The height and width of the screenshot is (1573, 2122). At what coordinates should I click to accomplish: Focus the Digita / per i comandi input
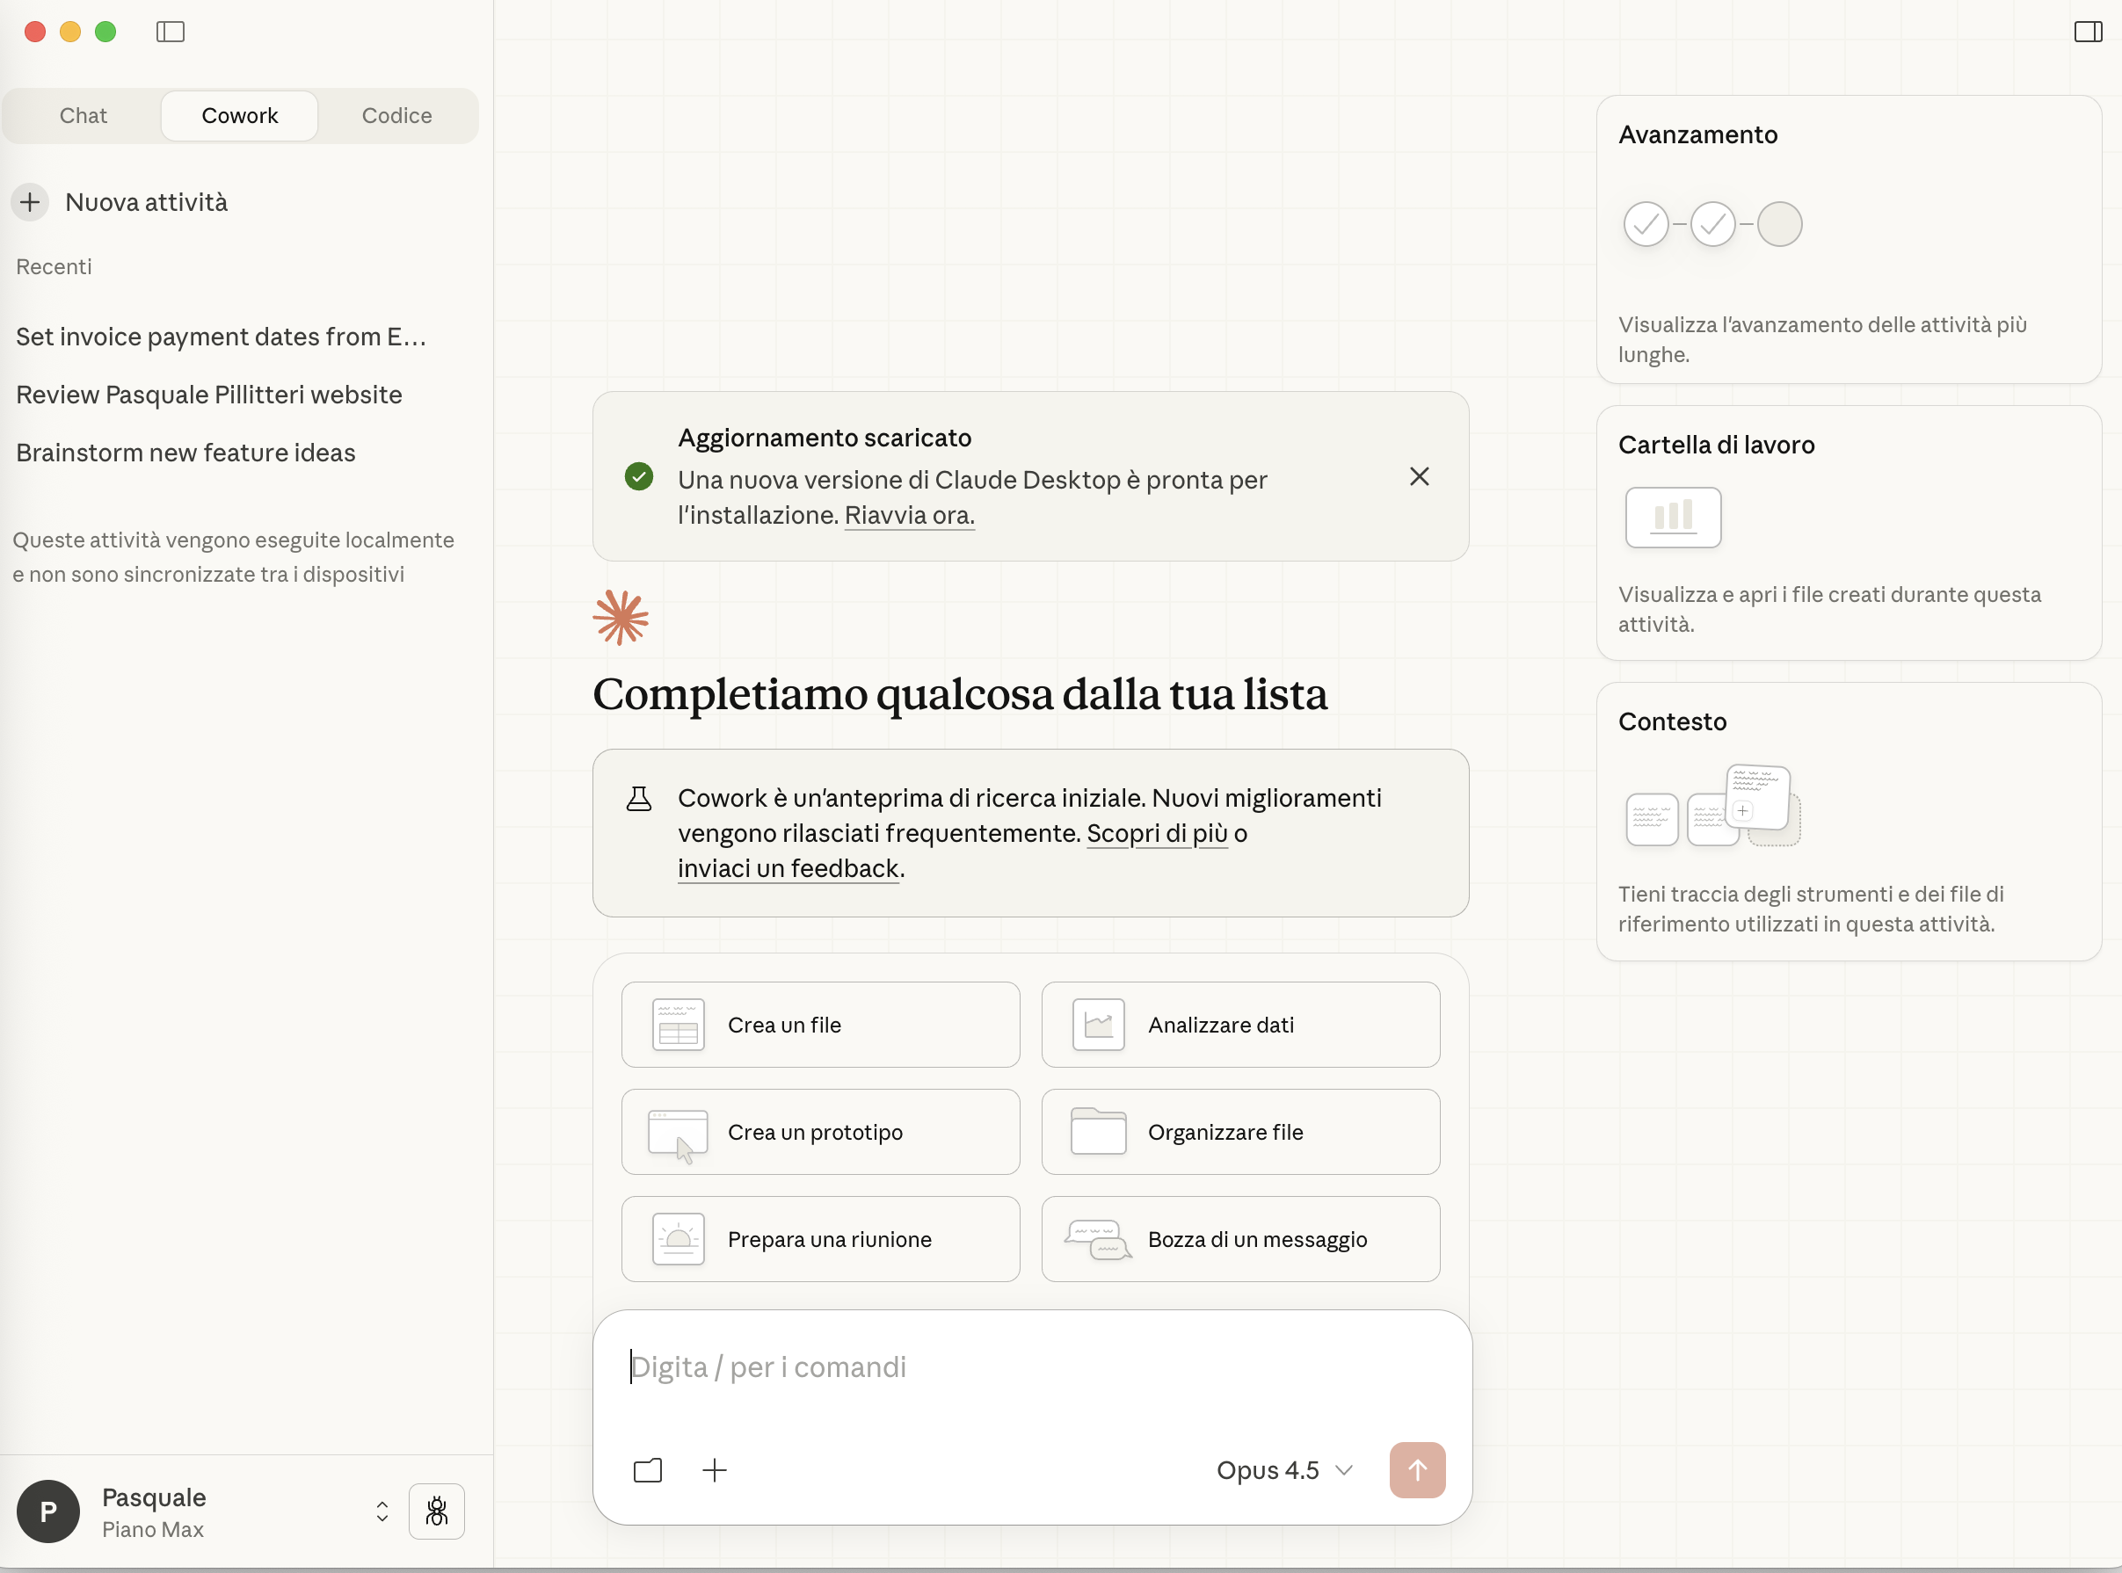coord(1032,1367)
